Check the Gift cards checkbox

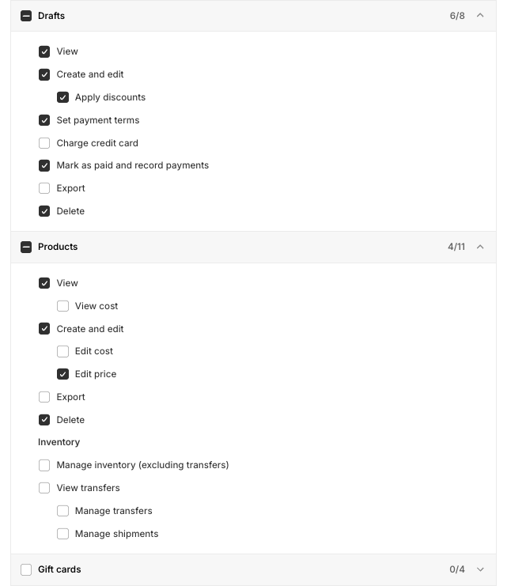[x=26, y=569]
